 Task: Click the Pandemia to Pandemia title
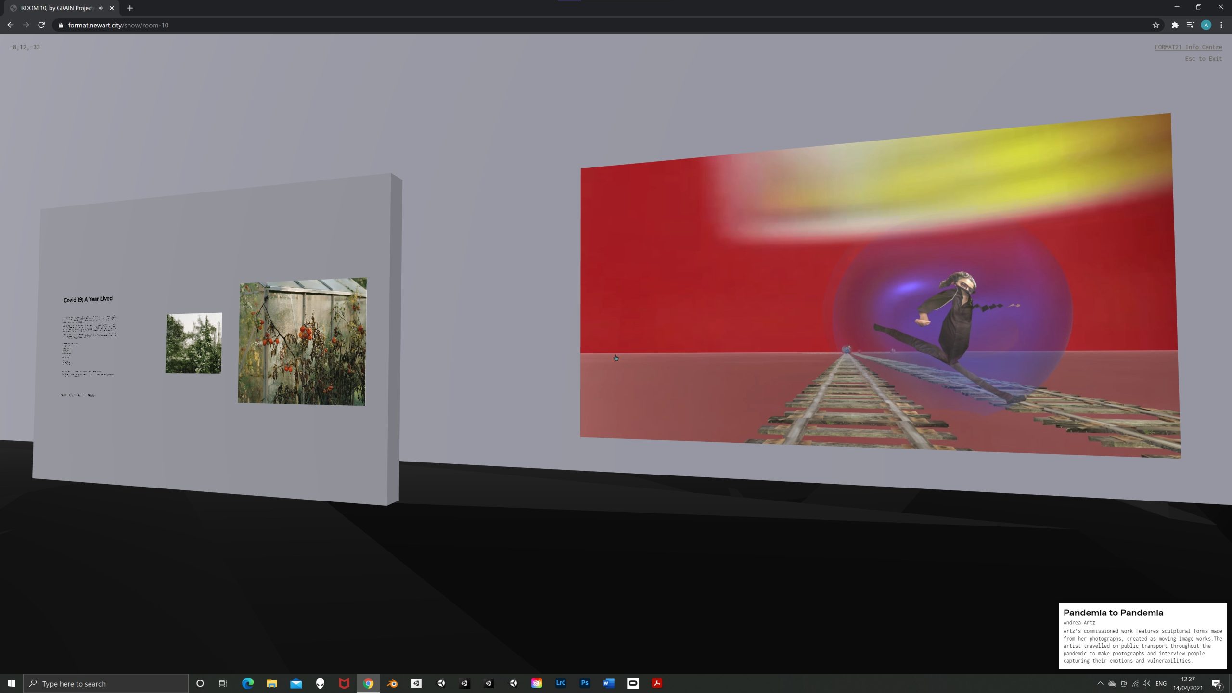1113,613
